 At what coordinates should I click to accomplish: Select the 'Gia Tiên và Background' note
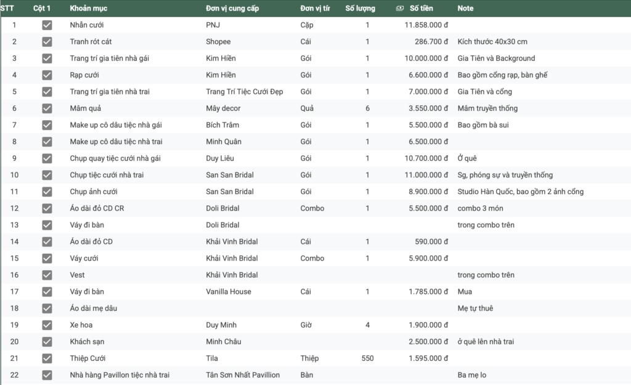(496, 59)
